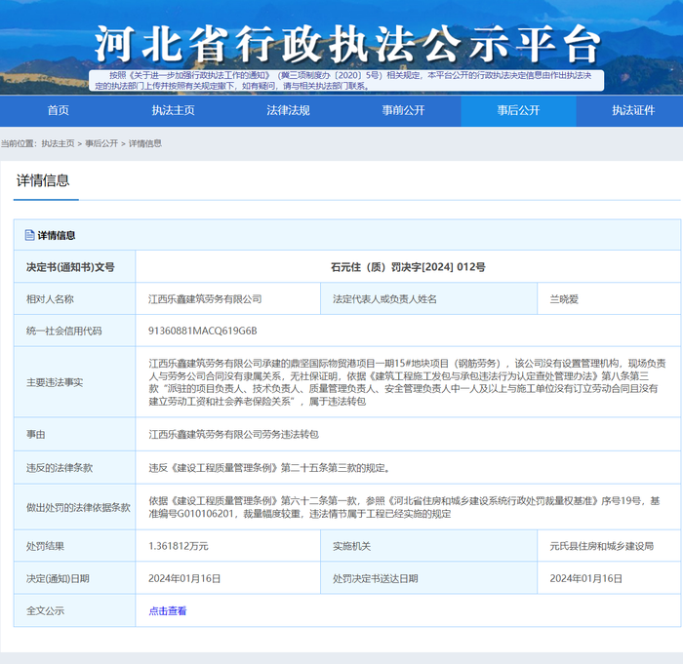Click the 执法主页 breadcrumb link

coord(58,143)
